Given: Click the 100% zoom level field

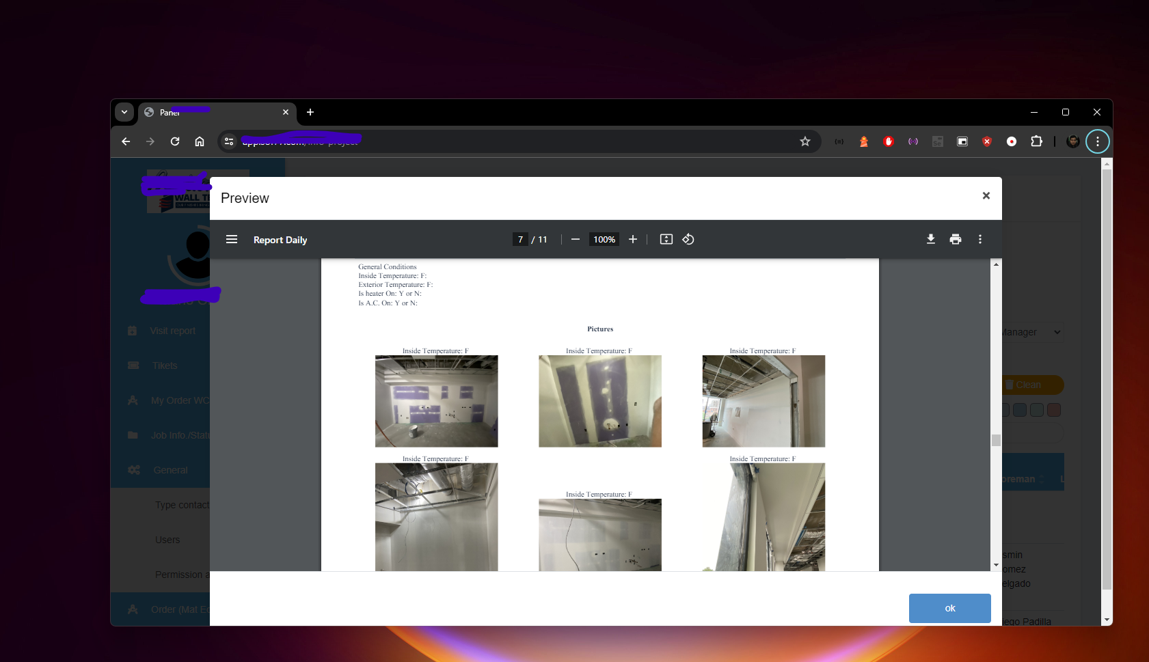Looking at the screenshot, I should click(604, 239).
